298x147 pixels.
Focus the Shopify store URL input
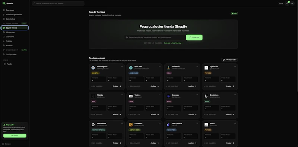(155, 38)
